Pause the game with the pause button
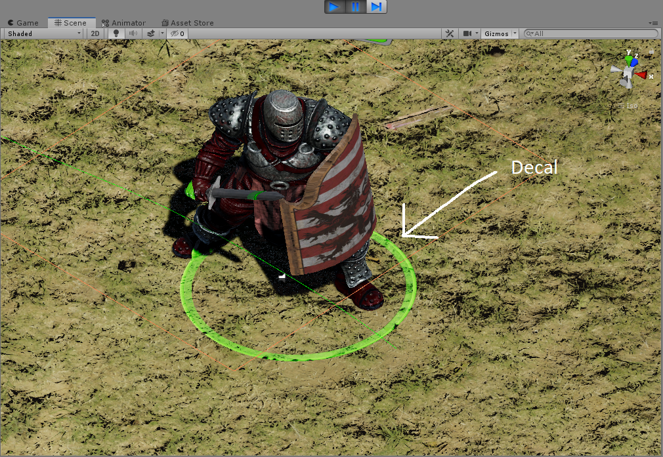Viewport: 663px width, 457px height. tap(355, 7)
